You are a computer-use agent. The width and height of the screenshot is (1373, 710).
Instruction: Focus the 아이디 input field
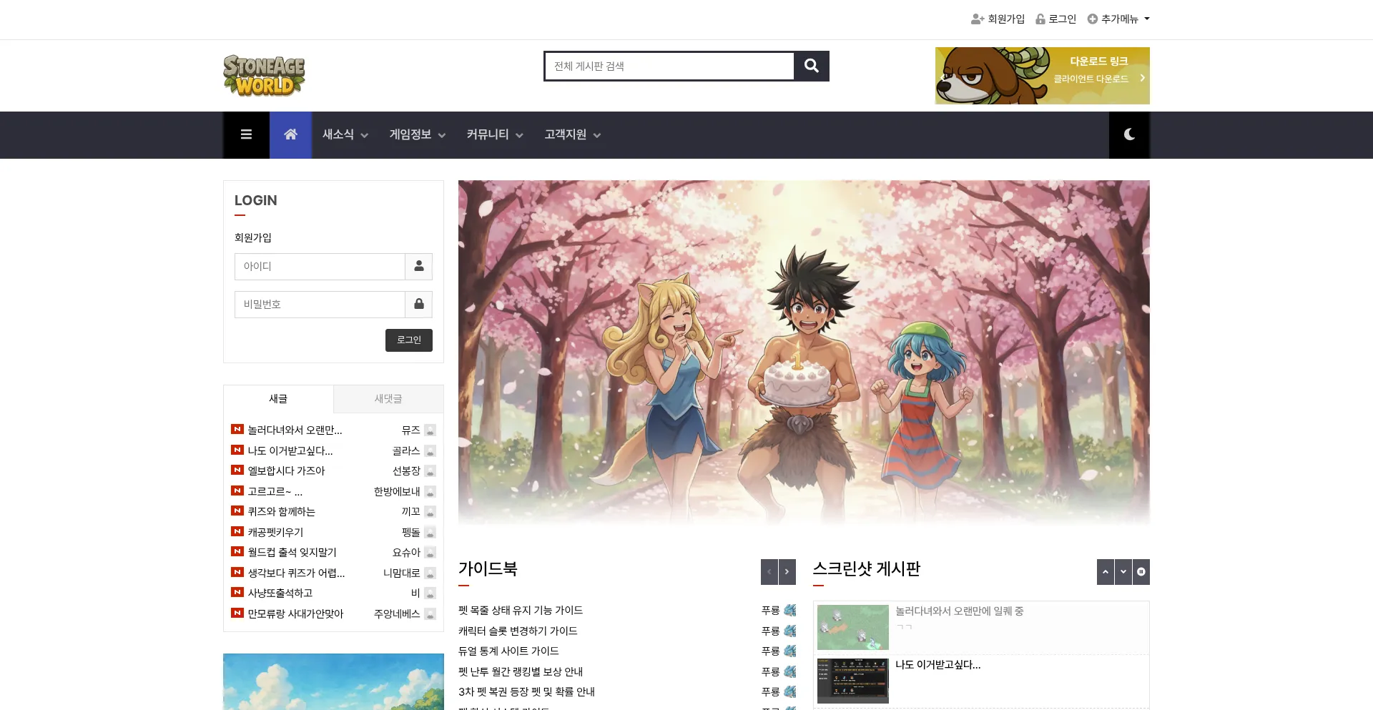[320, 266]
